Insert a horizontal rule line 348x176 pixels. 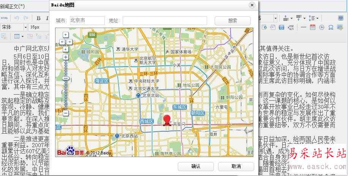click(304, 27)
